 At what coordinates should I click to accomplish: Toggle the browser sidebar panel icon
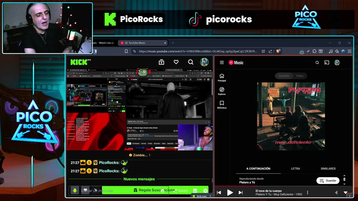click(95, 51)
